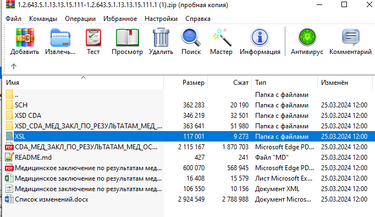Viewport: 375px width, 217px height.
Task: Click the Word icon of Список изменений.docx
Action: point(9,199)
